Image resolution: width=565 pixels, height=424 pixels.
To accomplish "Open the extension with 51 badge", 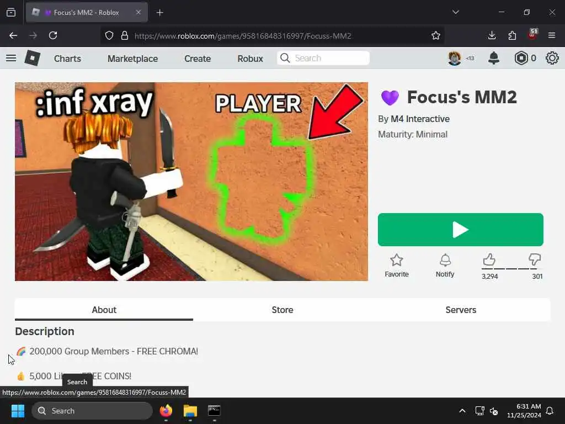I will tap(532, 35).
